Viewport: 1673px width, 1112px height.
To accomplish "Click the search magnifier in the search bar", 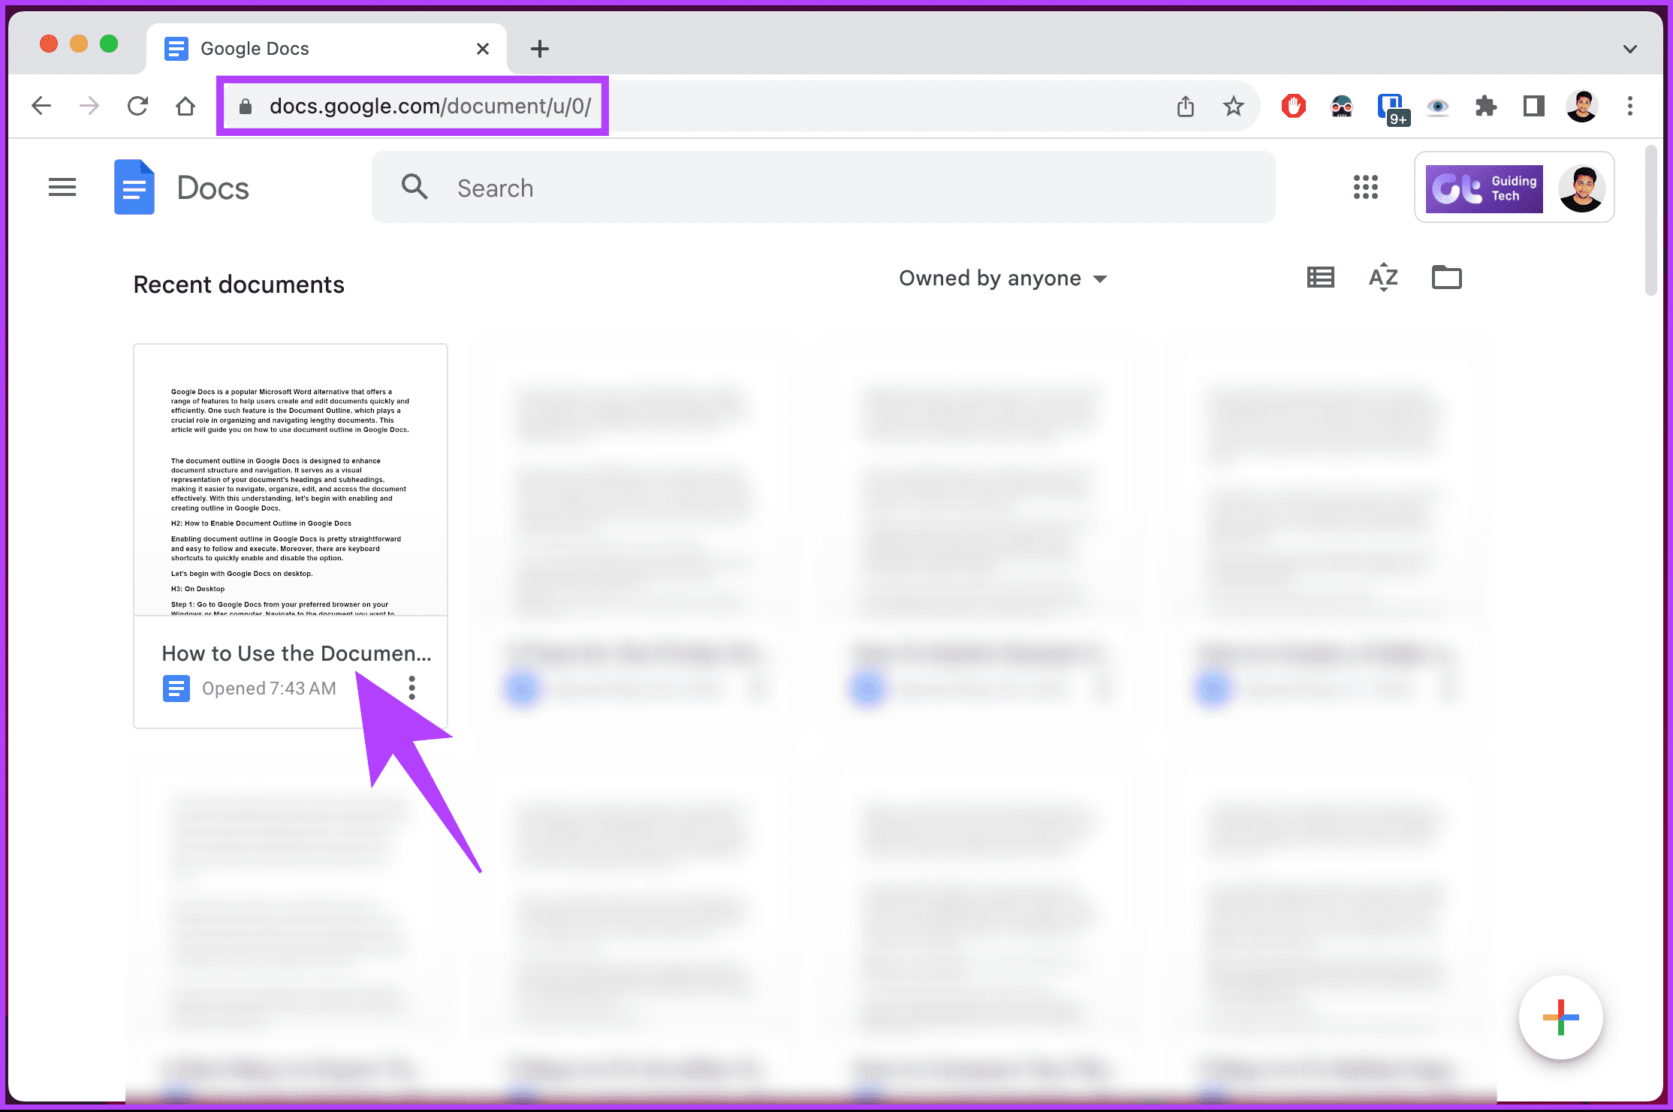I will [414, 187].
